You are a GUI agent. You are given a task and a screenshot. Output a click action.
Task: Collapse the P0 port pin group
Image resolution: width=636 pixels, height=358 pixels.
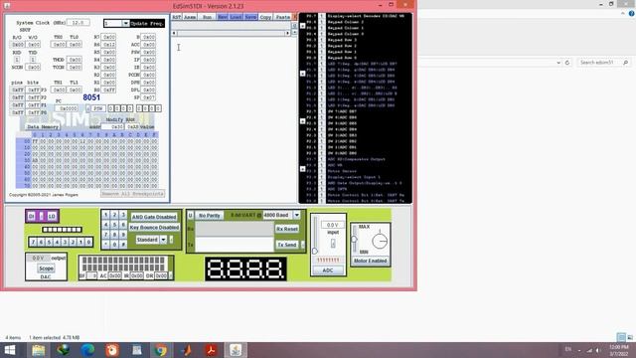tap(302, 26)
